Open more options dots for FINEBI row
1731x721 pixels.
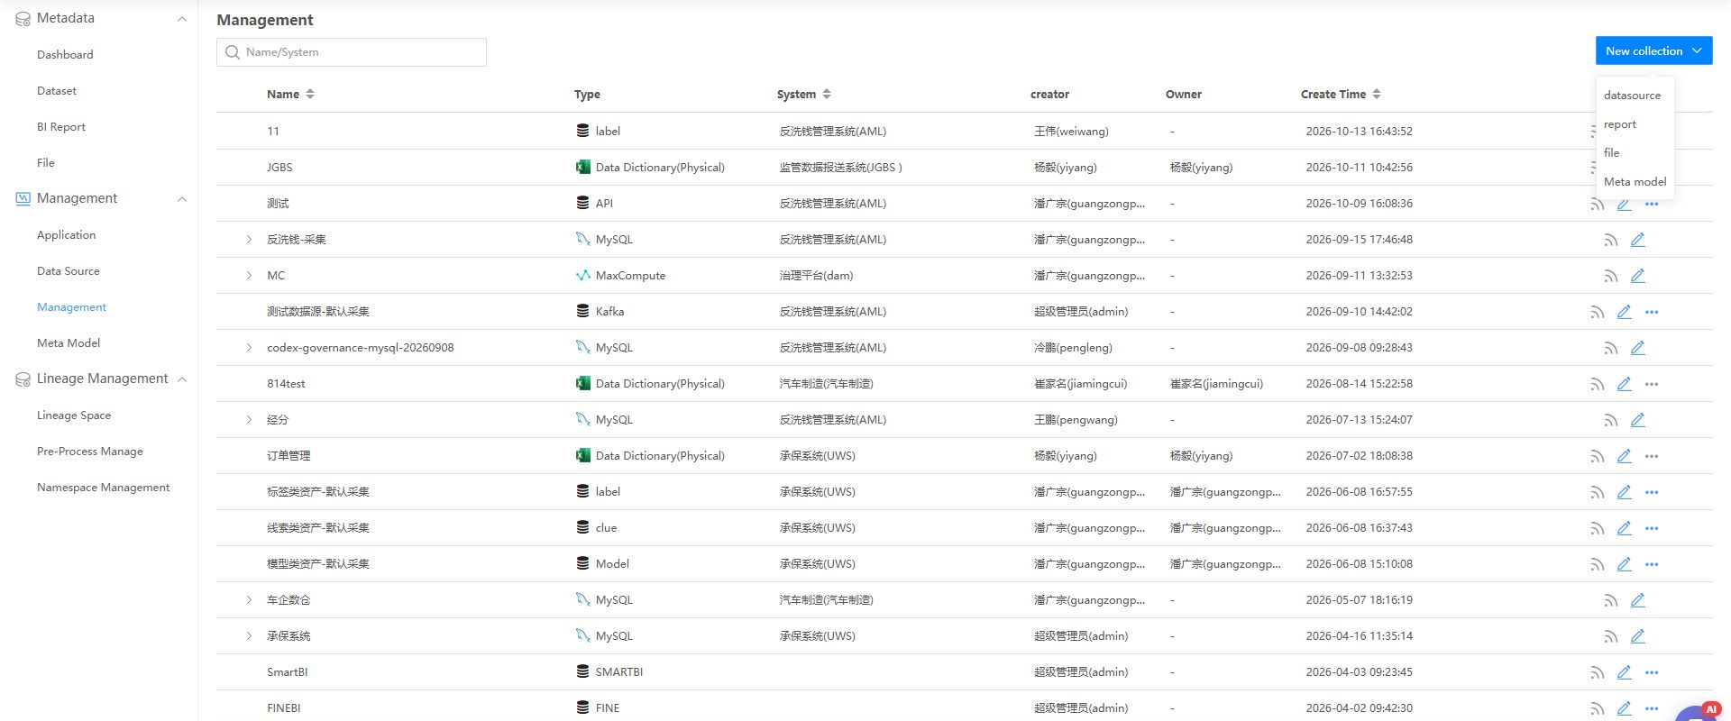coord(1652,708)
